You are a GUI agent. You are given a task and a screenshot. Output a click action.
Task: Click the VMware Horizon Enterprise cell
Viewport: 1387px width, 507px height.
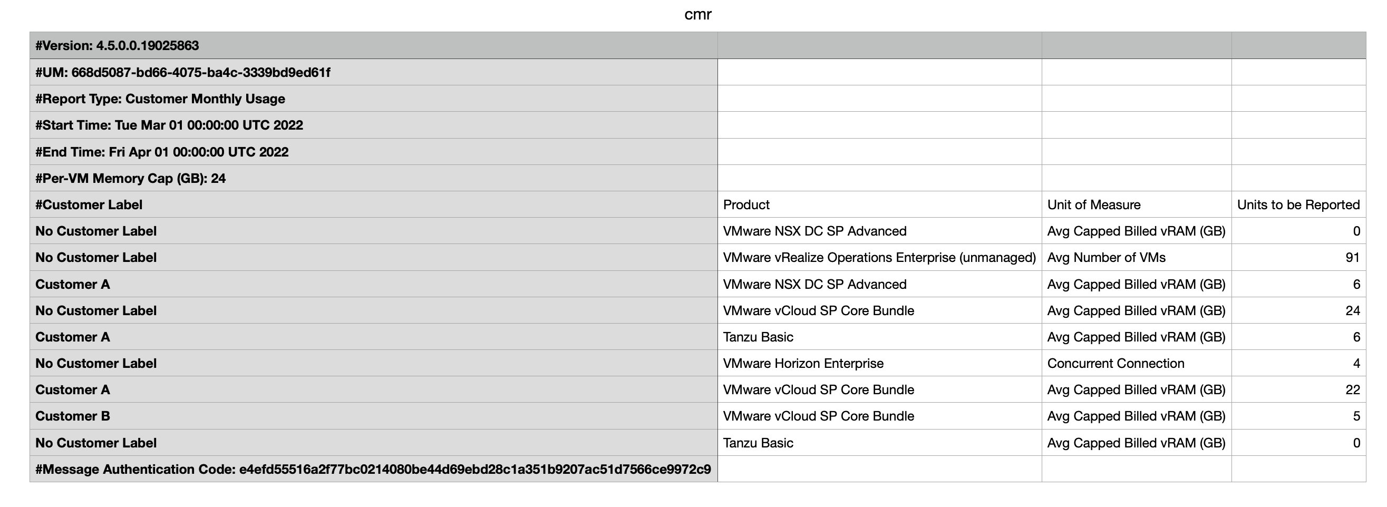[803, 363]
